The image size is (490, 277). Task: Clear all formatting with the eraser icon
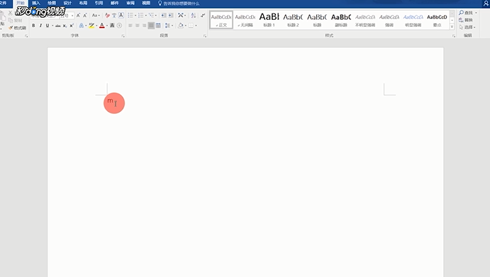107,16
